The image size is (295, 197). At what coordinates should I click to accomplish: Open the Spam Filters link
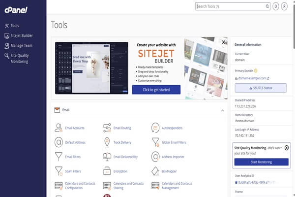click(73, 171)
